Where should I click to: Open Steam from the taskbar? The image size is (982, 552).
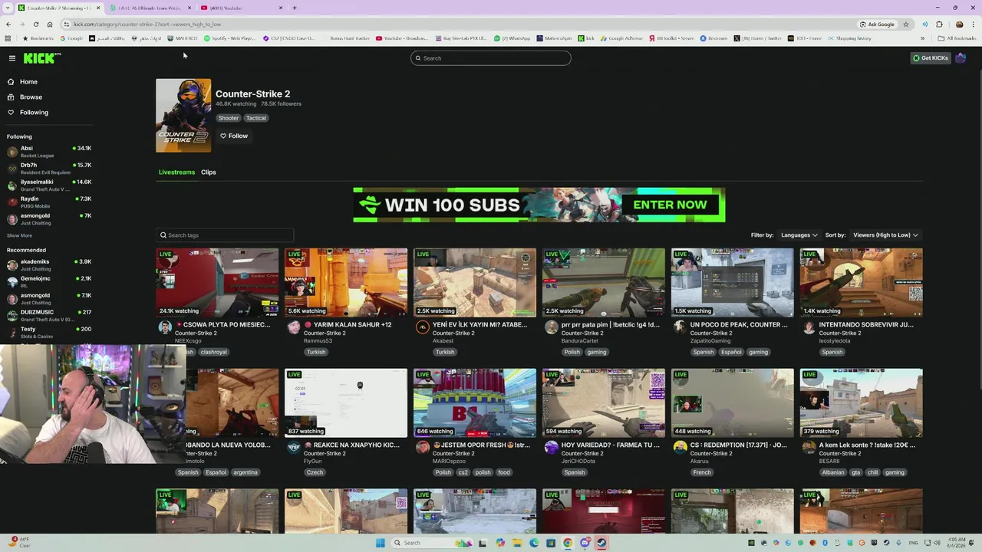pyautogui.click(x=601, y=543)
